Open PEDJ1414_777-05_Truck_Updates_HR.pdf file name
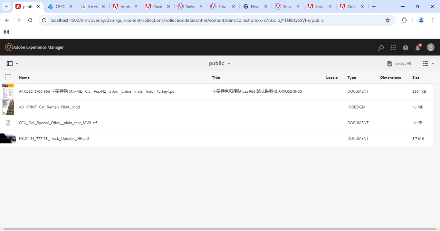 [54, 139]
